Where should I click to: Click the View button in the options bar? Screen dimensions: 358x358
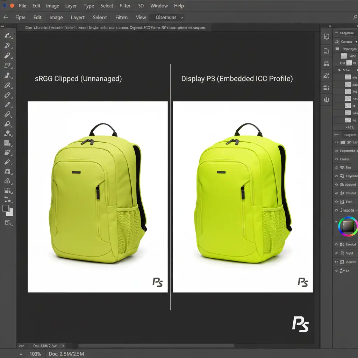pos(141,17)
